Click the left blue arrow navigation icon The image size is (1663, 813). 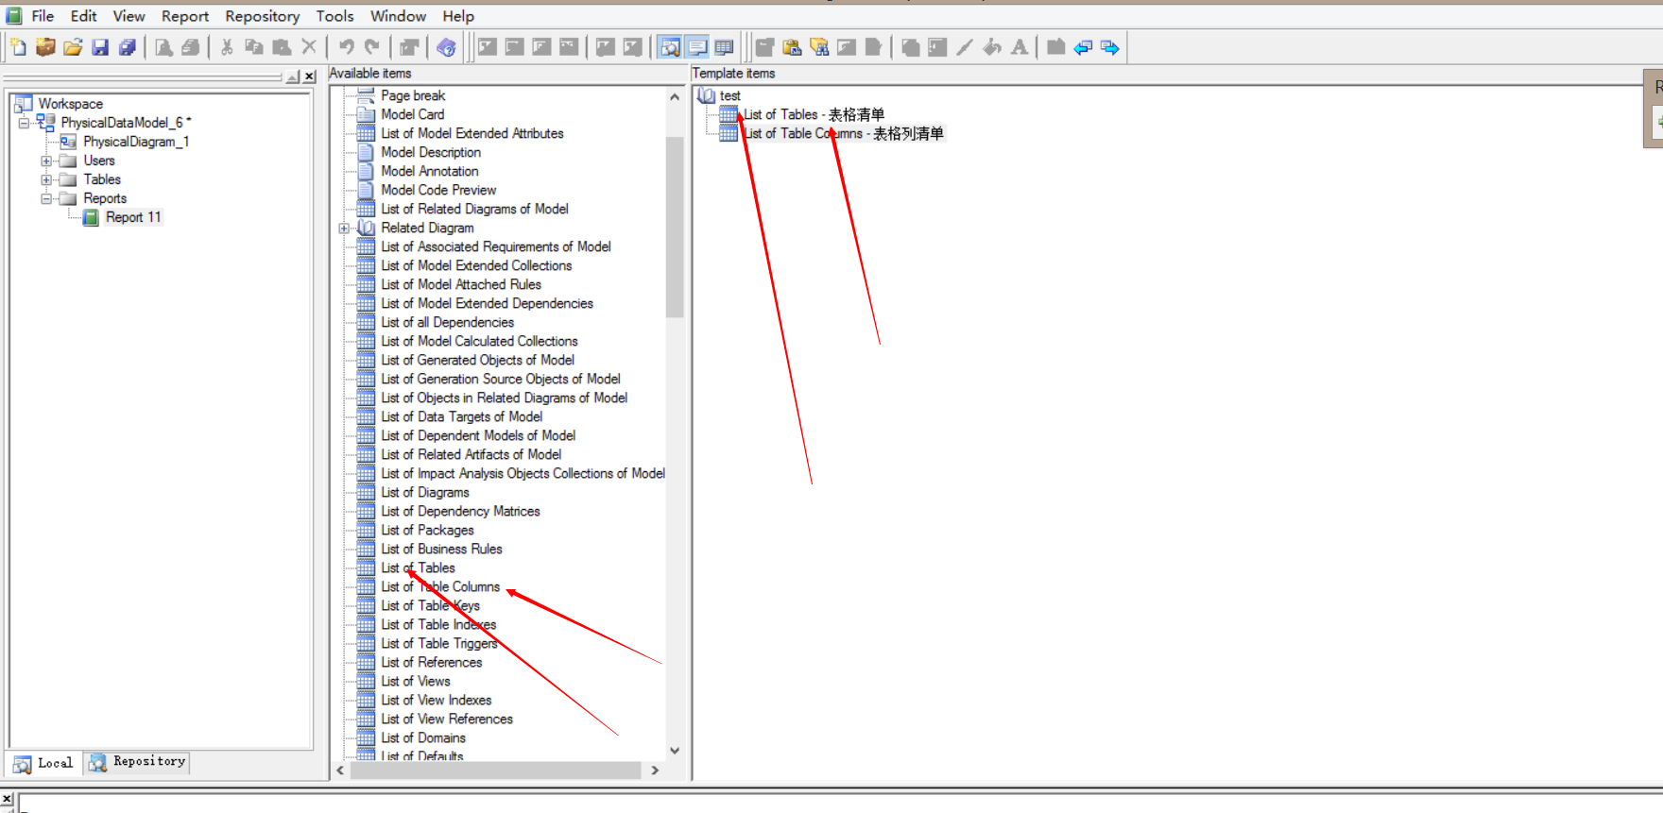1083,47
